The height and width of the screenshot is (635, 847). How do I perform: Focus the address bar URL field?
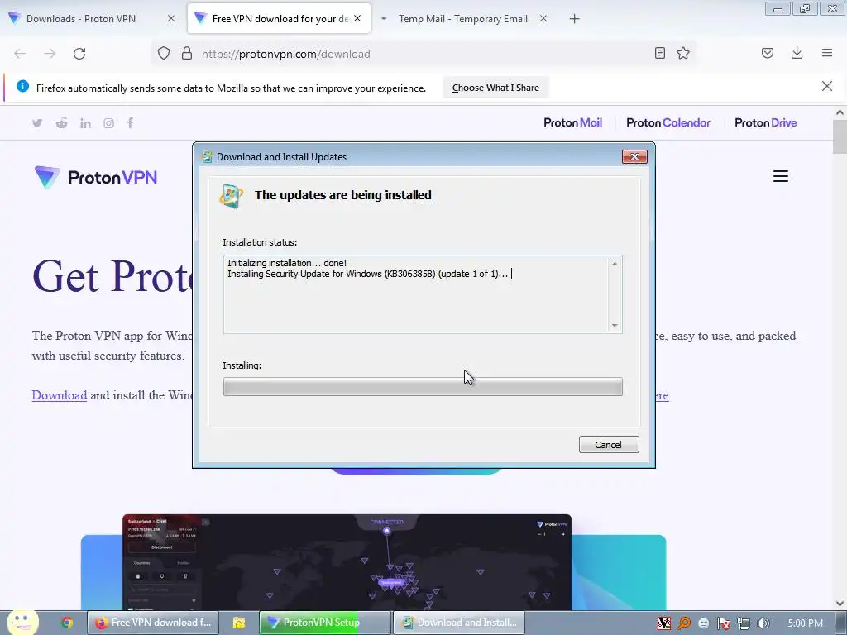click(424, 54)
